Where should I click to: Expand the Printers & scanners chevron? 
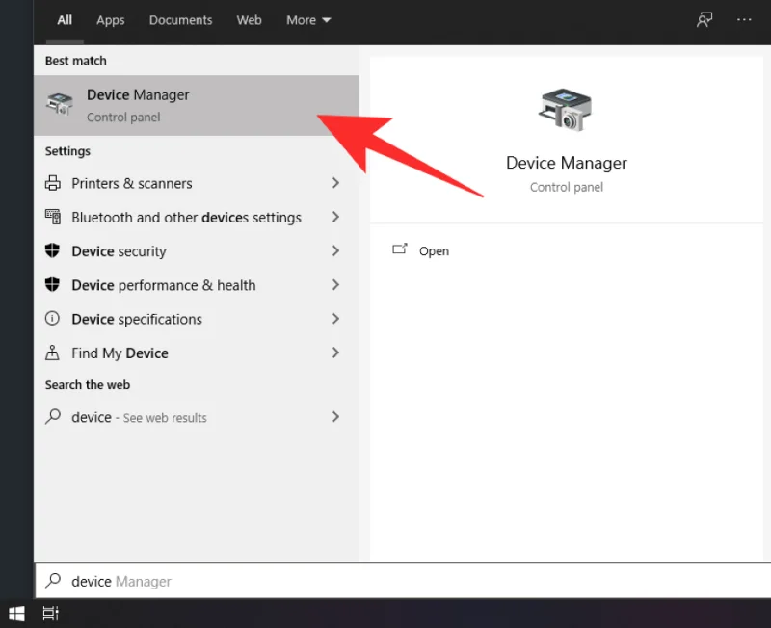pos(335,183)
